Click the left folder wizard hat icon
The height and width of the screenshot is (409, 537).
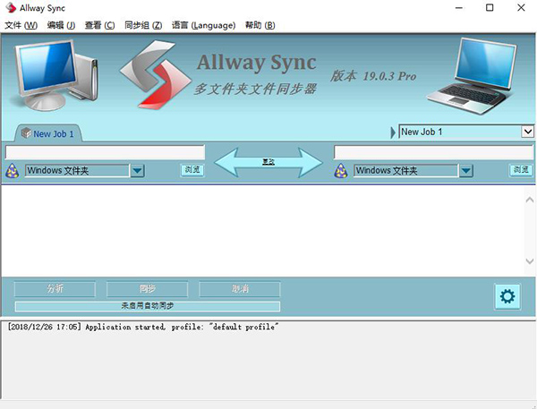click(13, 171)
